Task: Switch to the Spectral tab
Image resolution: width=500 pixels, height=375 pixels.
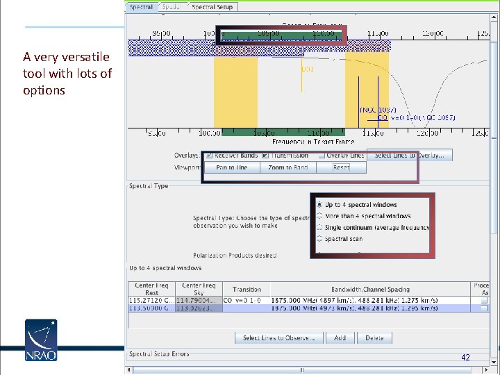Action: point(141,7)
